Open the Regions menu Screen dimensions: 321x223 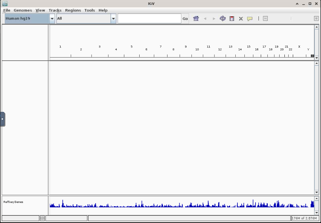73,10
